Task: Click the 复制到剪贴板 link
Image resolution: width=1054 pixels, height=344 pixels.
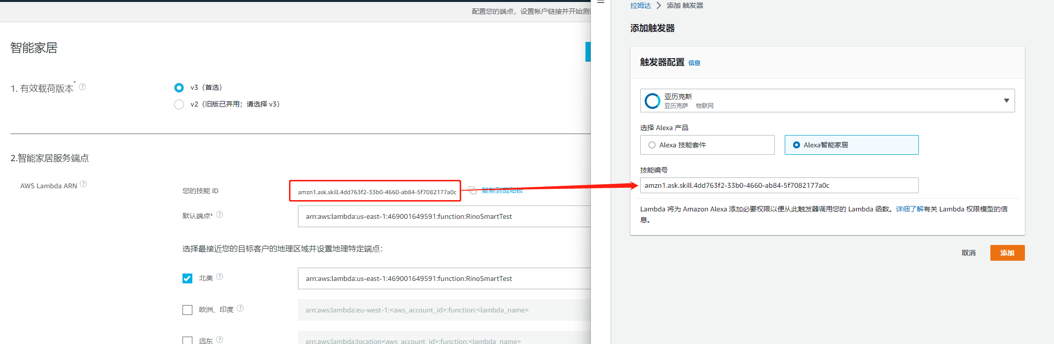Action: 502,190
